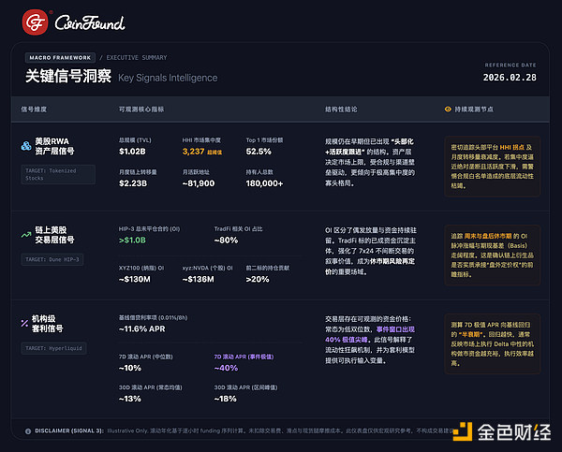Click the CoinFund logo icon
562x452 pixels.
tap(33, 21)
